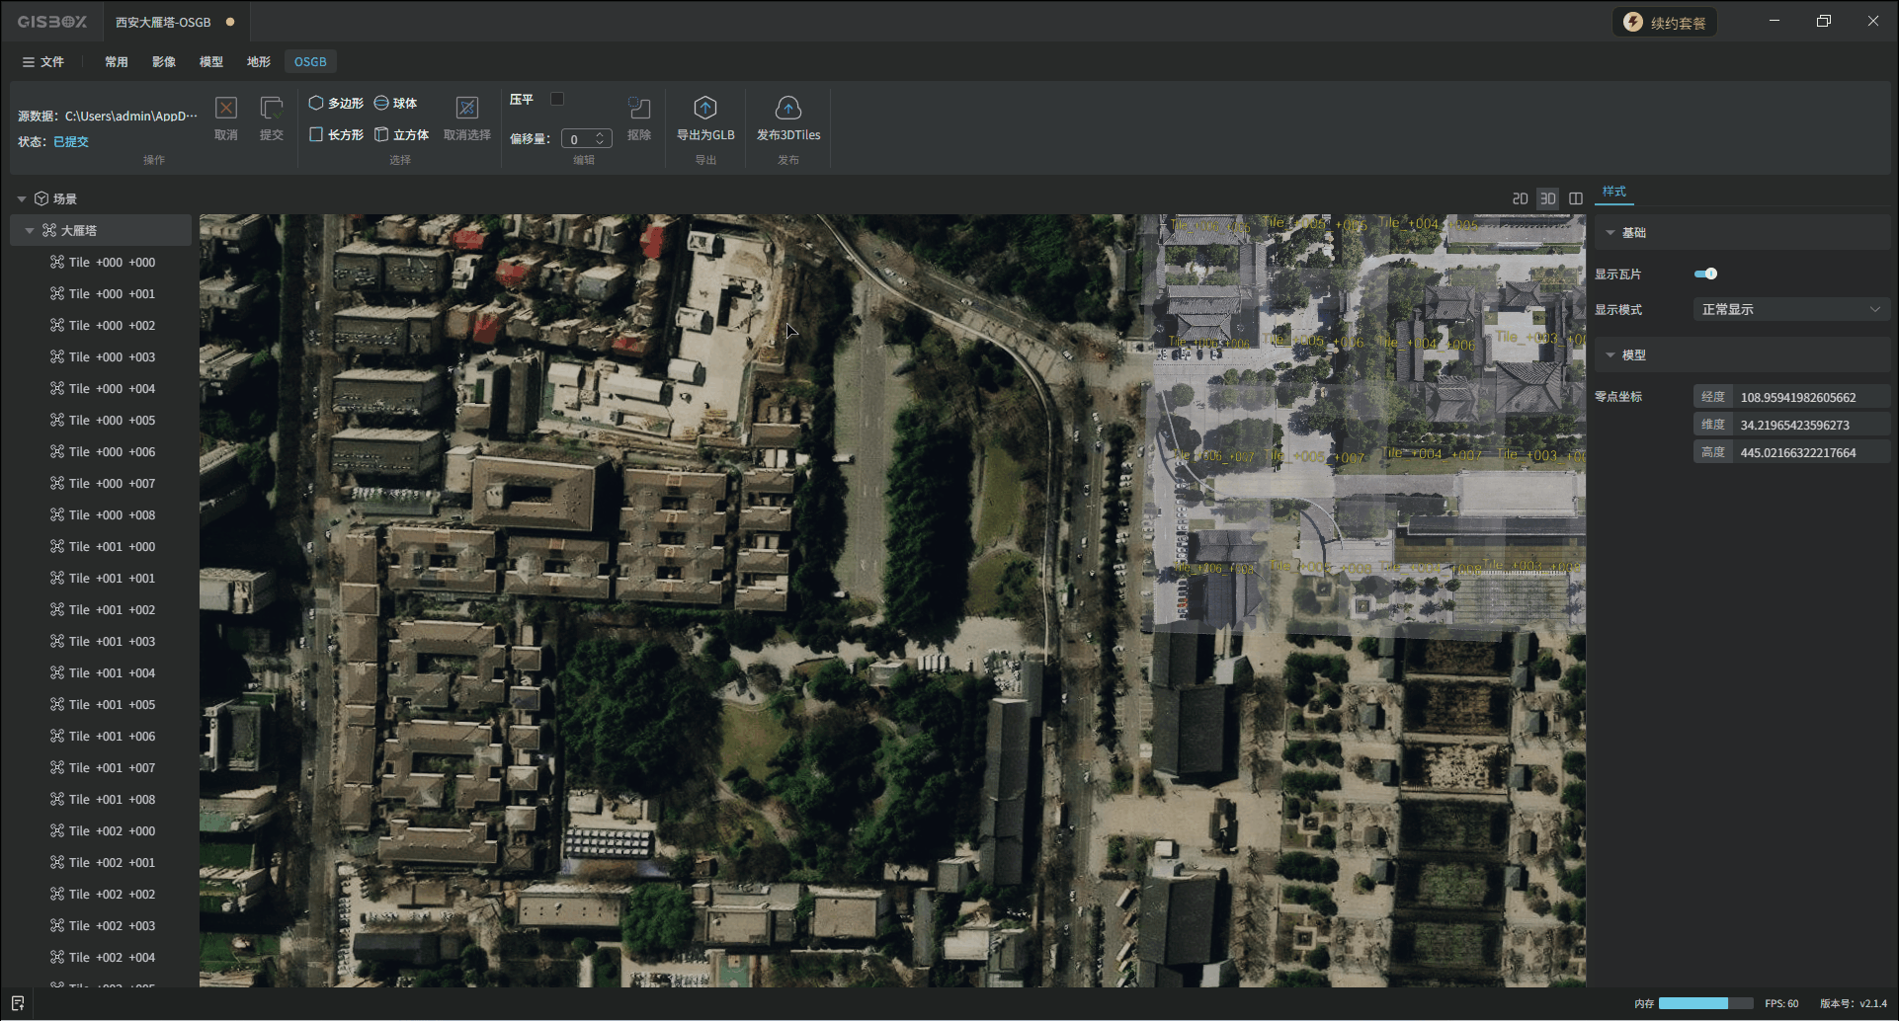
Task: Select the 多边形 polygon selection tool
Action: click(336, 103)
